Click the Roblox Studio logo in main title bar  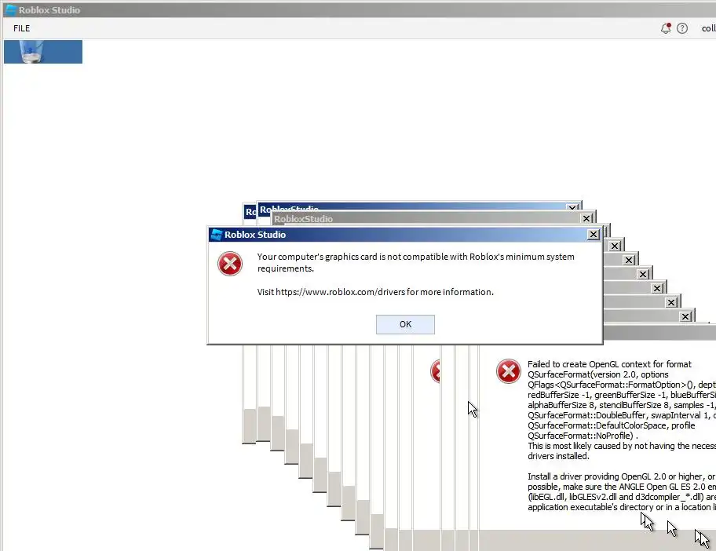pos(11,10)
